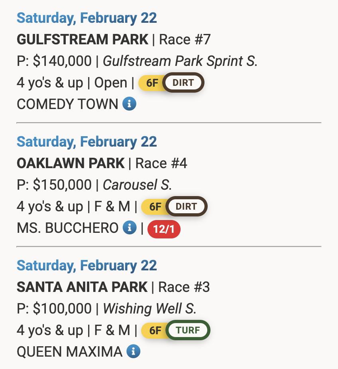Click the 6F badge in Santa Anita race
The image size is (338, 369).
tap(155, 331)
